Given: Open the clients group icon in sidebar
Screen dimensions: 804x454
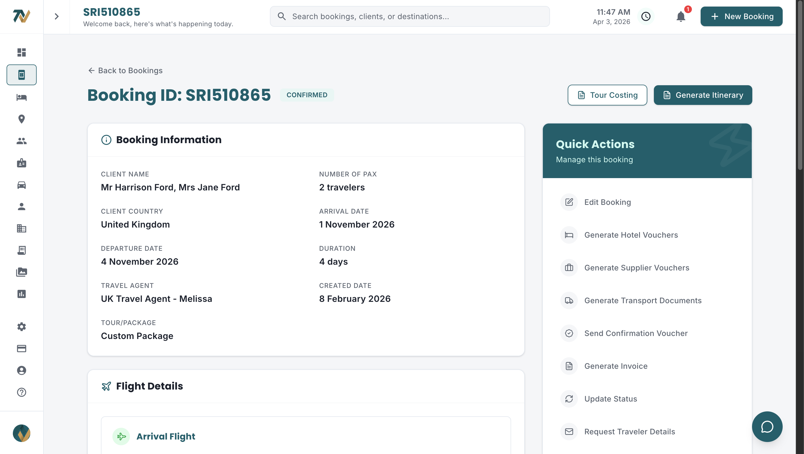Looking at the screenshot, I should coord(22,141).
